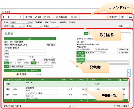
Task: Toggle 「宛先」を自動表示 checkbox
Action: point(115,106)
